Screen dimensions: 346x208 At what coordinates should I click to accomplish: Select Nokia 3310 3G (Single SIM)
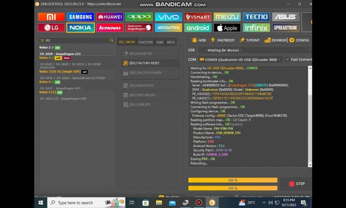(77, 75)
